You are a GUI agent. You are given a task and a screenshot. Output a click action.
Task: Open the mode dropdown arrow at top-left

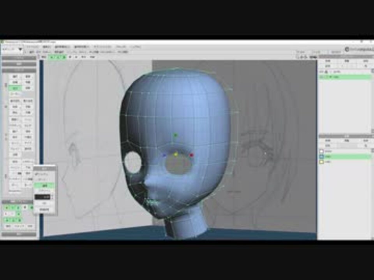20,49
